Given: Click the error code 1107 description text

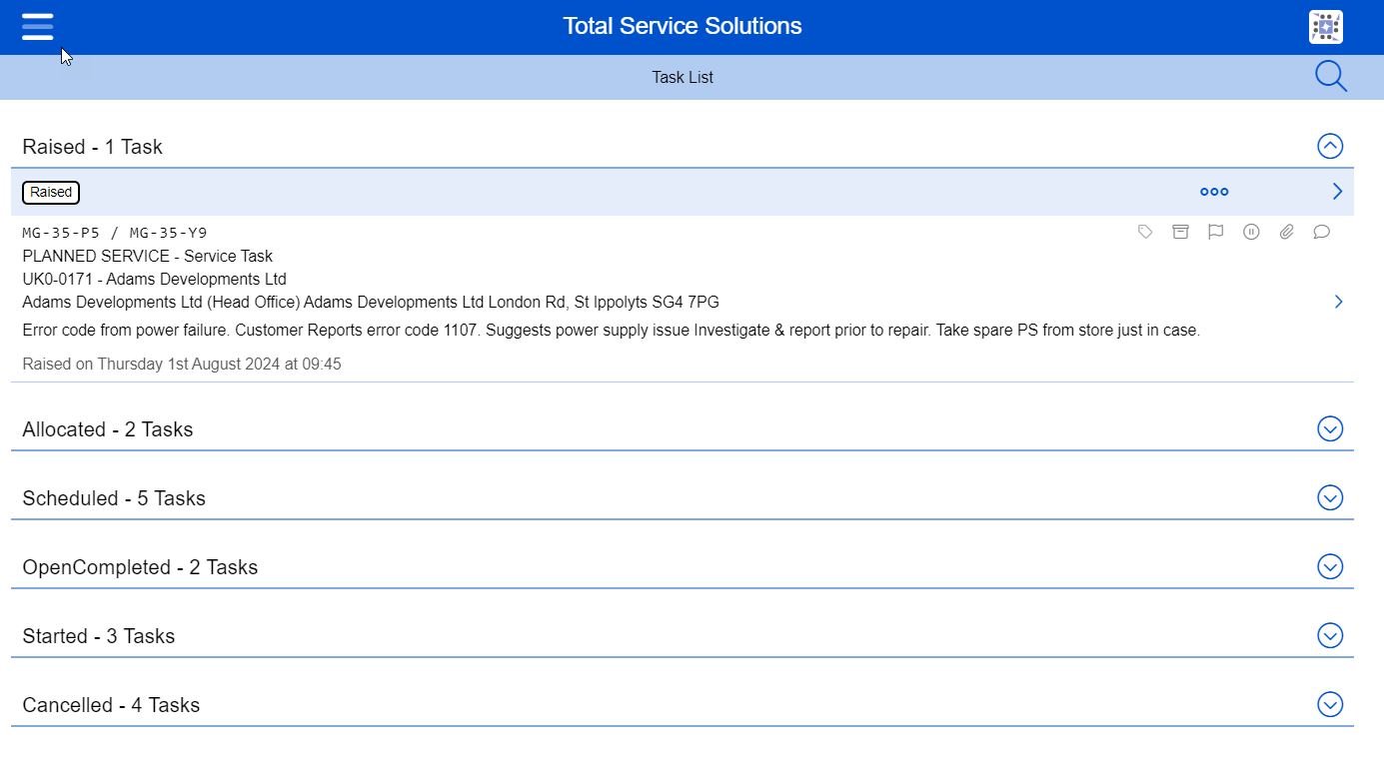Looking at the screenshot, I should pos(611,330).
